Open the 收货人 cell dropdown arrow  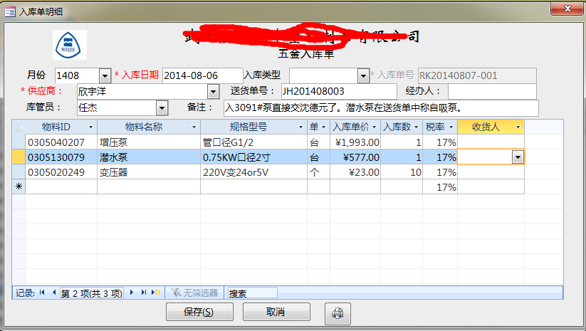[x=518, y=157]
